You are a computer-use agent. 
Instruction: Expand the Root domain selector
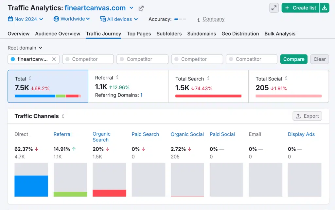point(25,48)
